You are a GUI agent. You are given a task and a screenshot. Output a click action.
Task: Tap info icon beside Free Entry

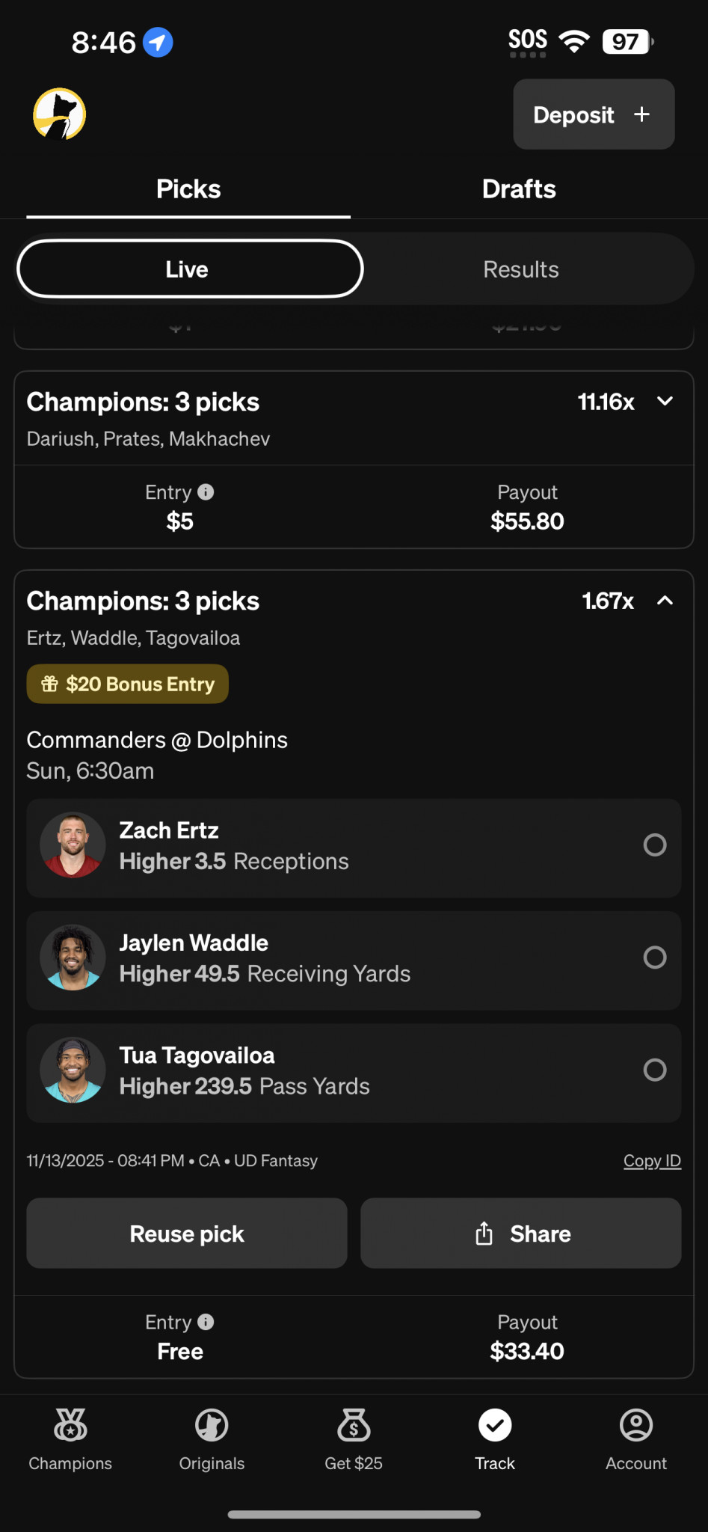coord(206,1322)
